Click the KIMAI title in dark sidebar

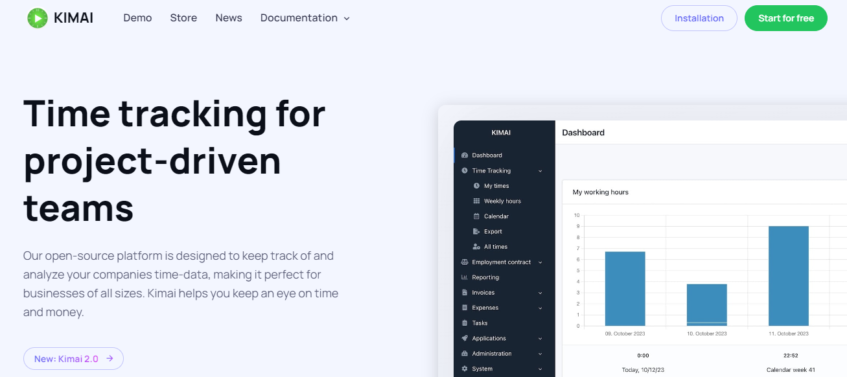coord(501,133)
